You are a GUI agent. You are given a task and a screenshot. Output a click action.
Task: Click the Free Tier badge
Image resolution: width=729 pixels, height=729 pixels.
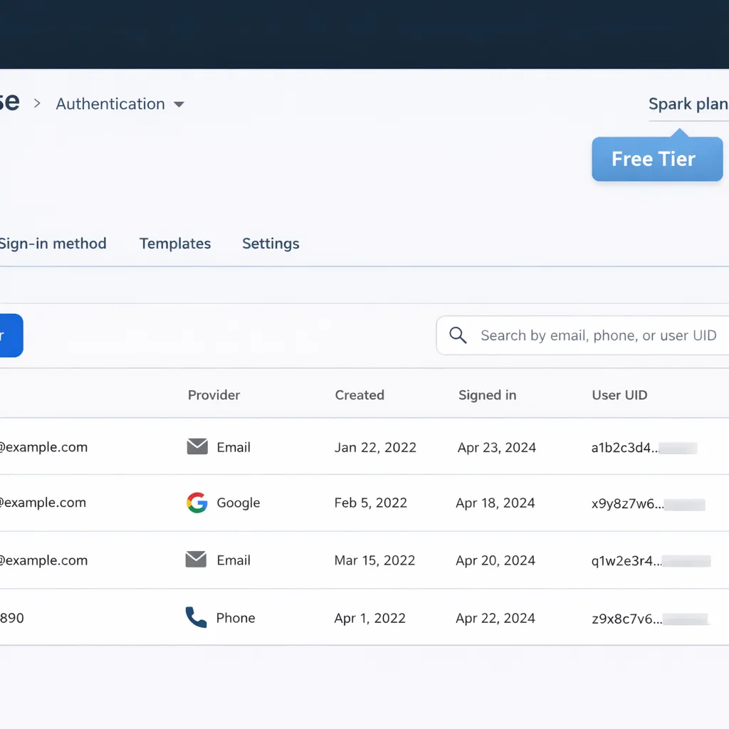click(x=656, y=159)
